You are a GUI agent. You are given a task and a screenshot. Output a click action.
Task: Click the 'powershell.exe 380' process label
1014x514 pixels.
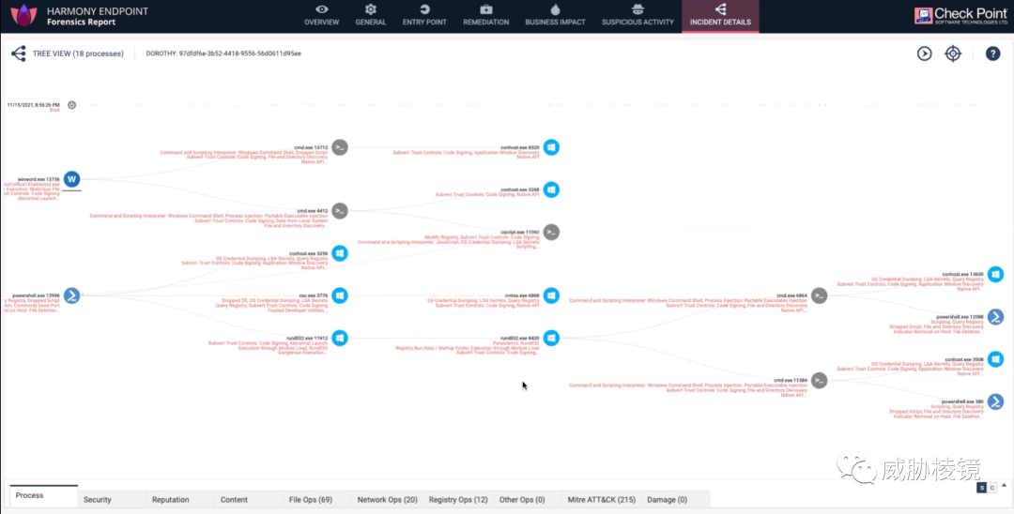click(x=962, y=401)
